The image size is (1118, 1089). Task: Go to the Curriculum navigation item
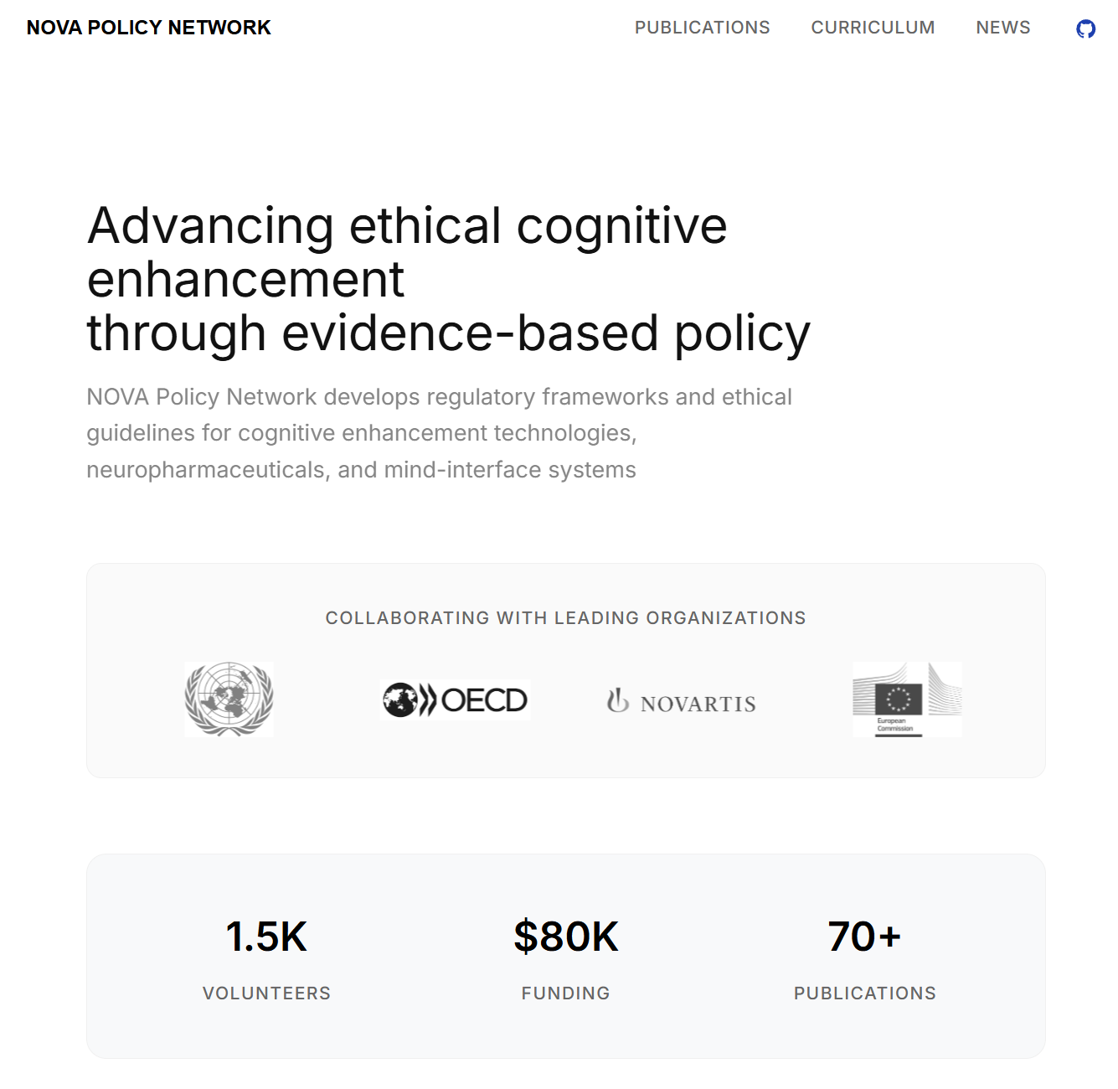click(873, 28)
